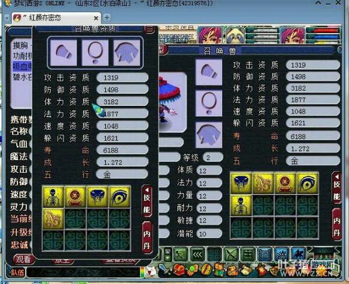Select blue eye skill in left 资质 panel
Screen dimensions: 349x284
[x=120, y=197]
